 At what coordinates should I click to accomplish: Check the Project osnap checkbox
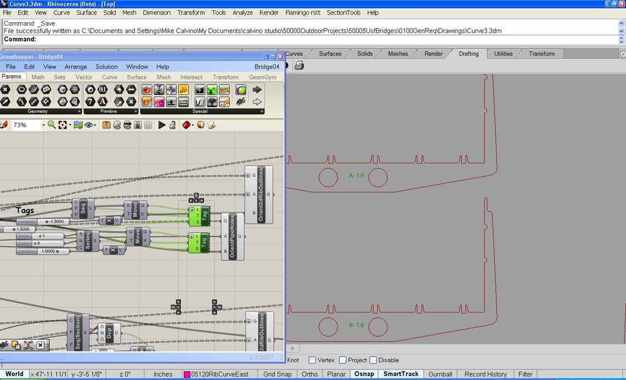tap(343, 360)
